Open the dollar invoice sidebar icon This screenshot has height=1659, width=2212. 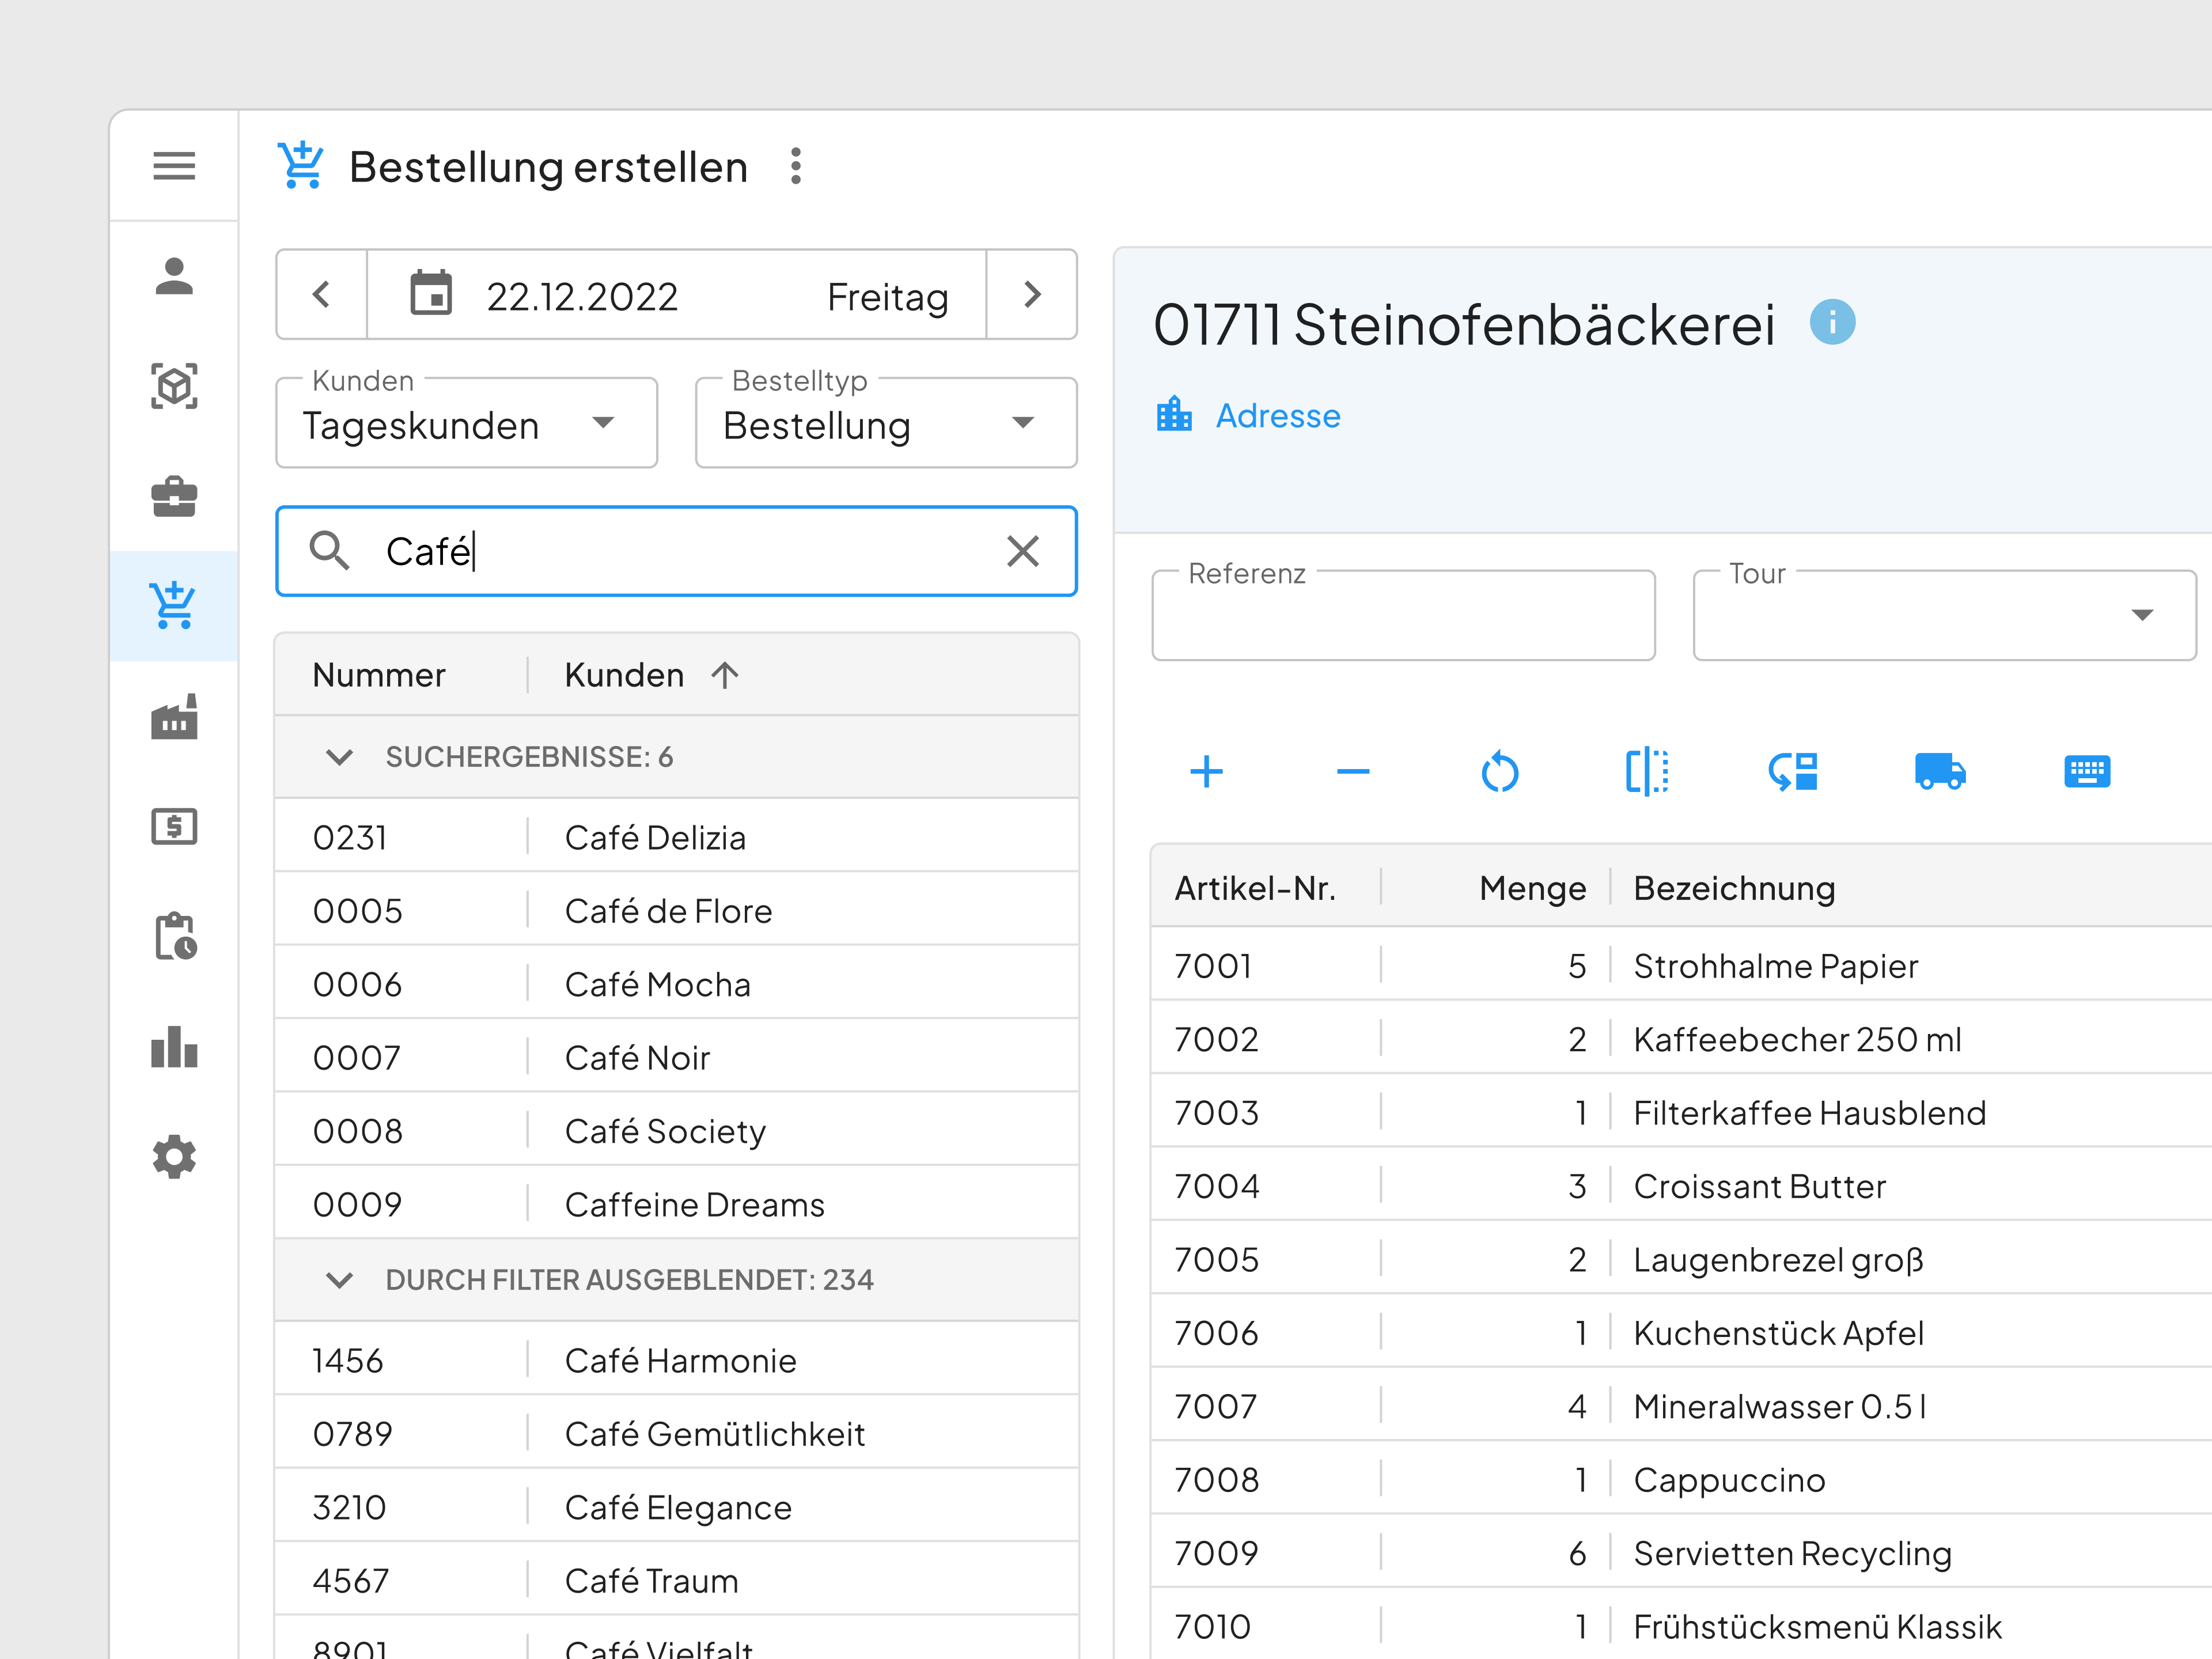coord(174,827)
